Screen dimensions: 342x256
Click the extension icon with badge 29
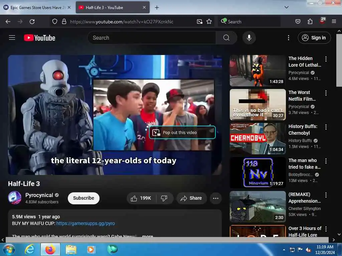(322, 21)
